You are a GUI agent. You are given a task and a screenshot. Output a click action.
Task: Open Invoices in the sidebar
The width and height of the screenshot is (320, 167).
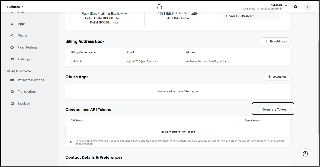(x=24, y=104)
